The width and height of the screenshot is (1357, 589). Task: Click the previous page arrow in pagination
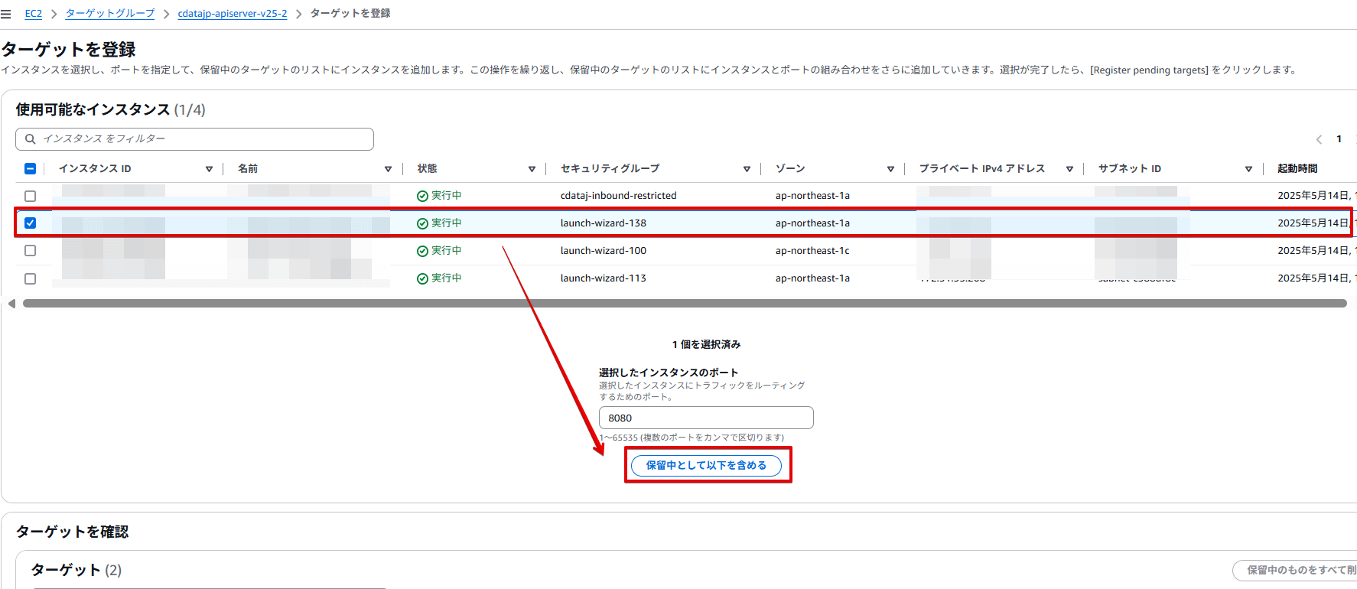coord(1319,139)
